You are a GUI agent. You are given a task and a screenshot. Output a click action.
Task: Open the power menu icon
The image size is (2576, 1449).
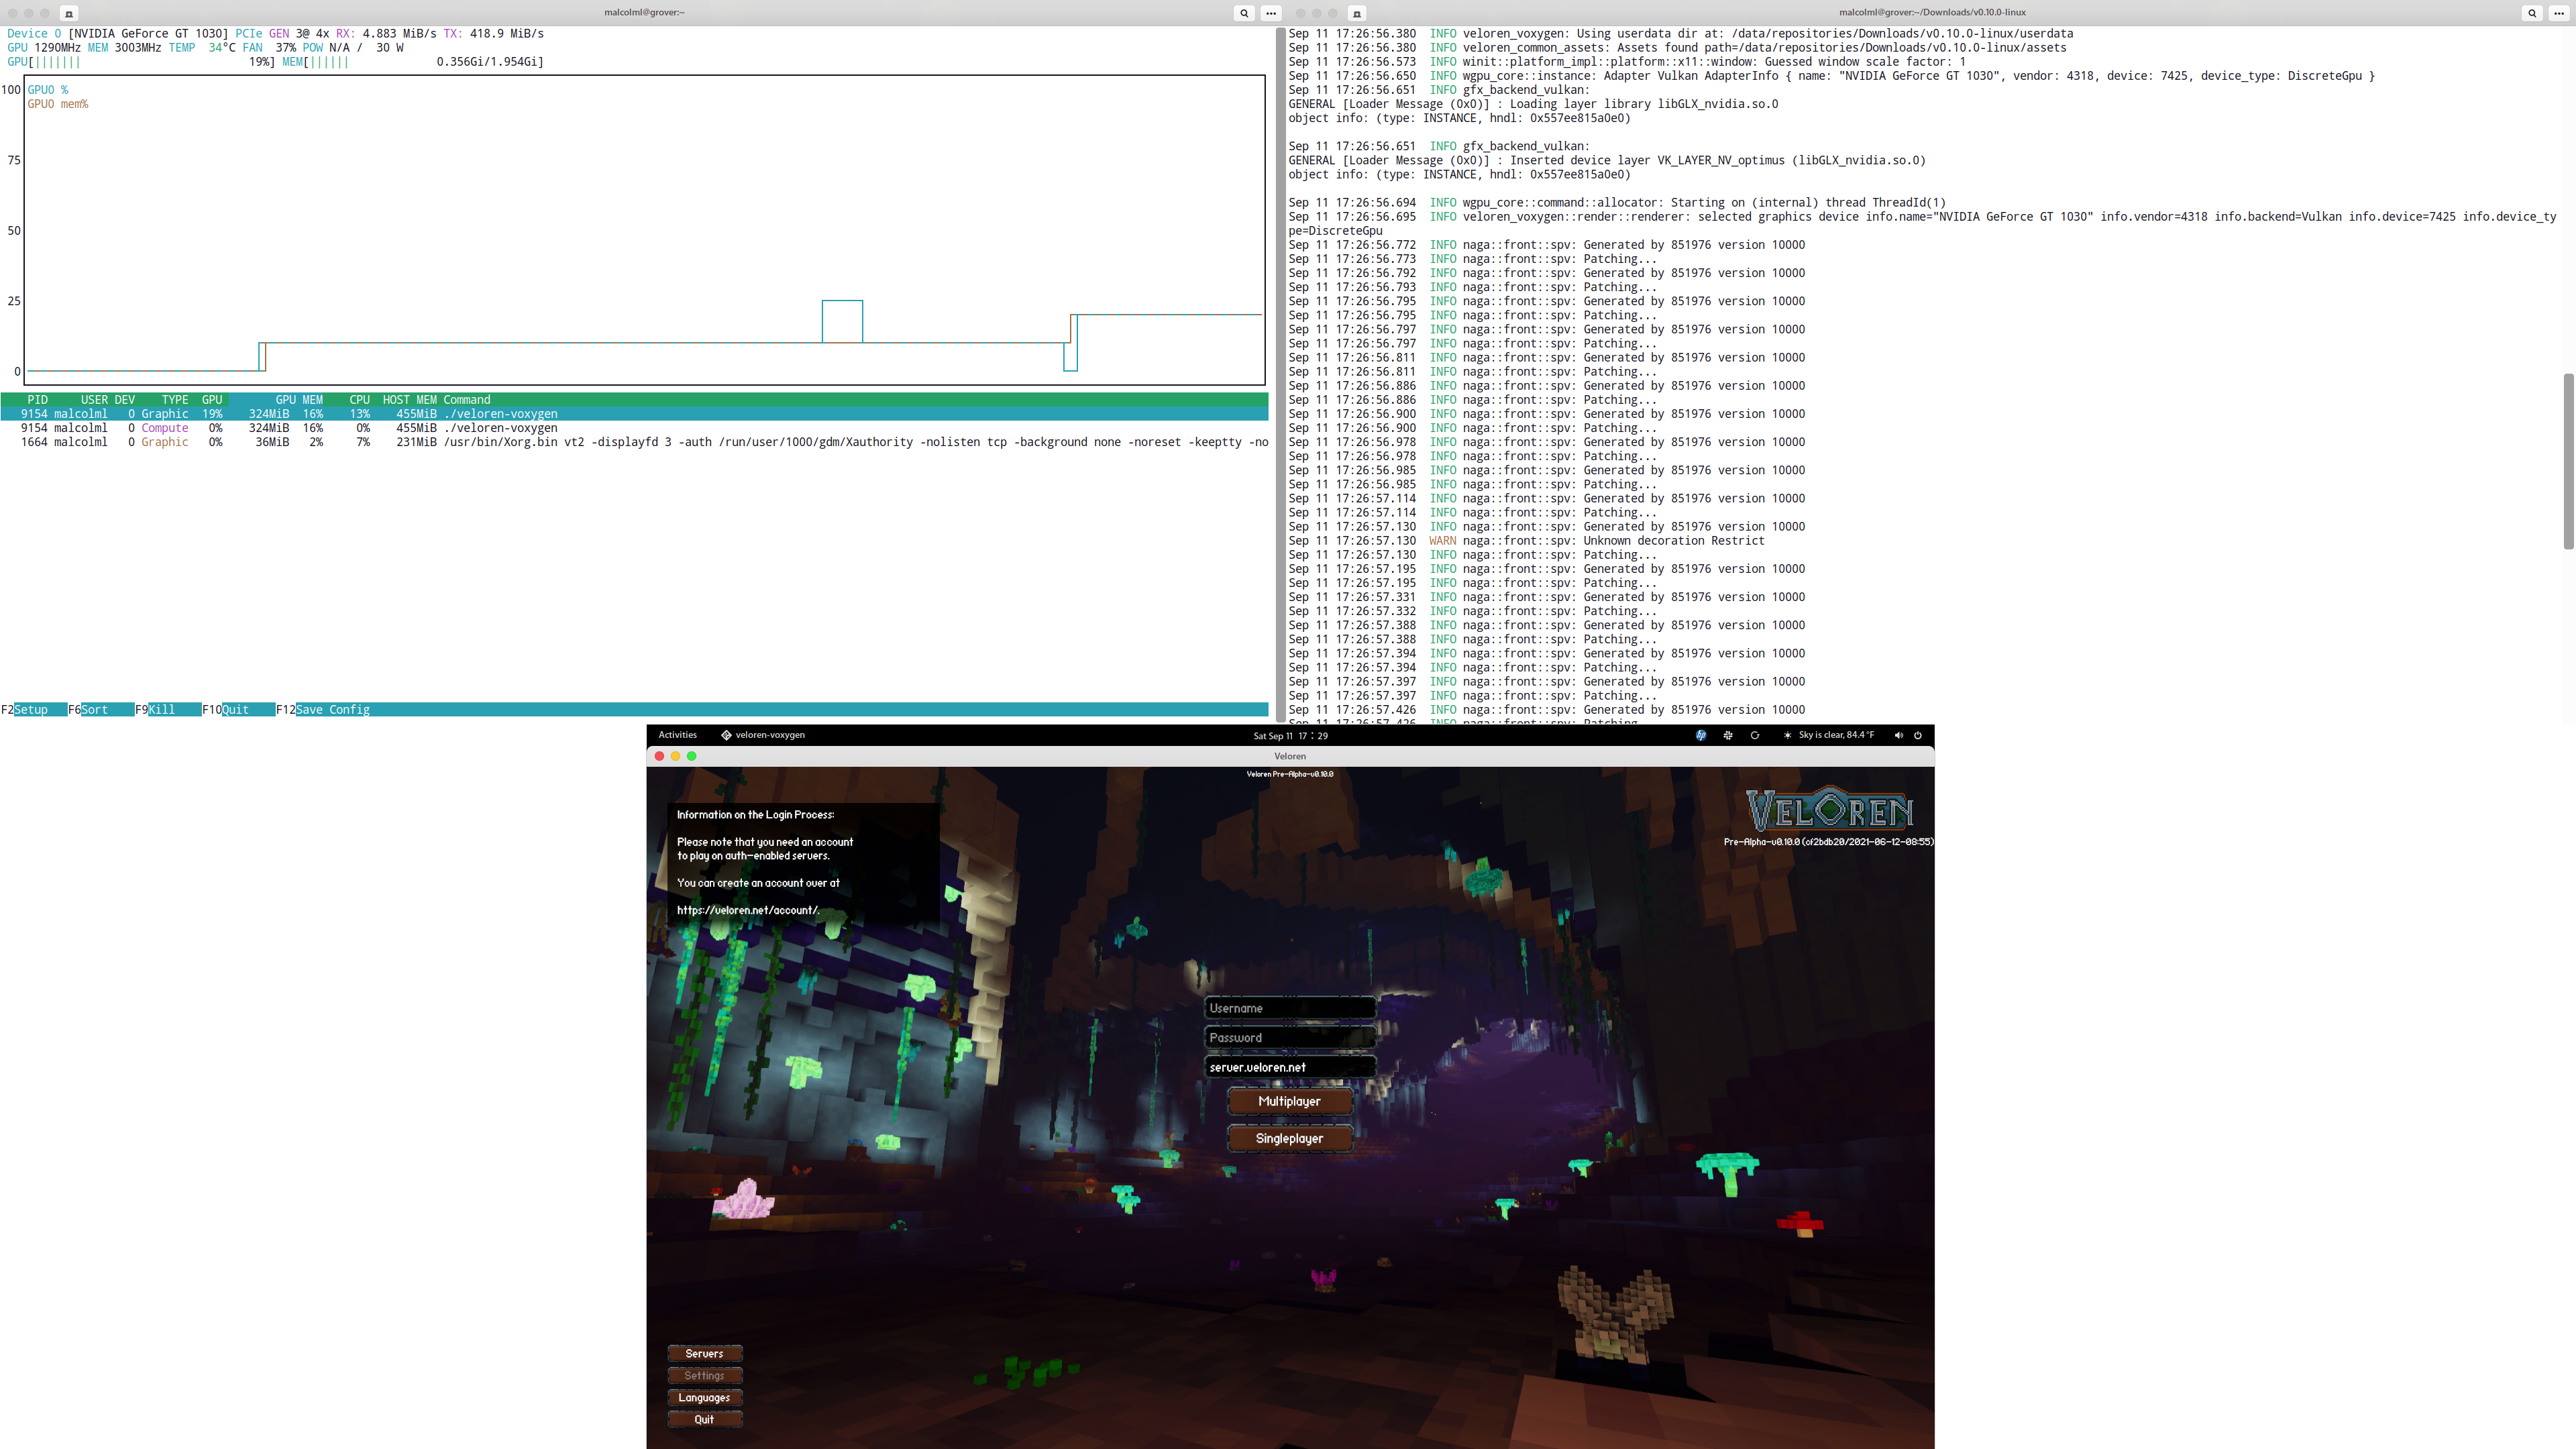coord(1918,735)
